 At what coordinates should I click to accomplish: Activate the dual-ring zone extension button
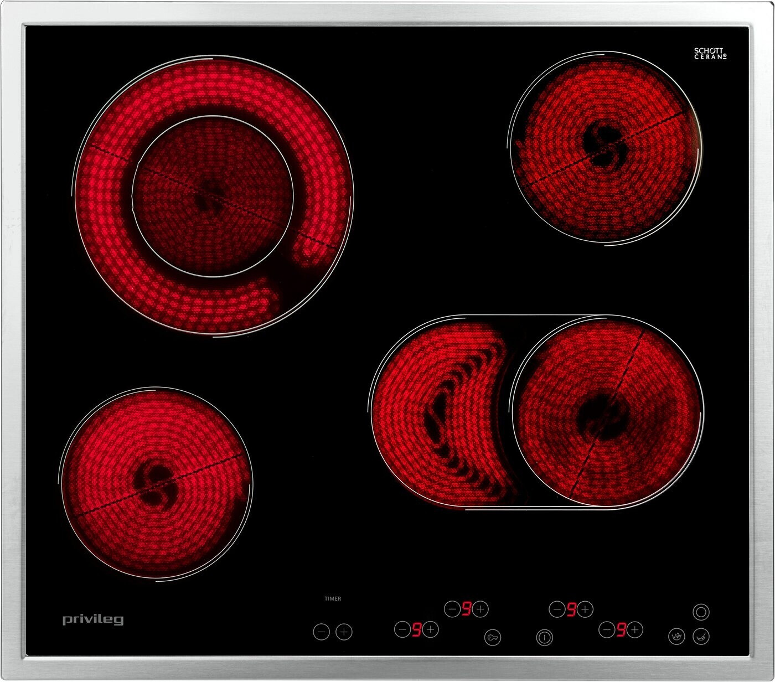(701, 612)
